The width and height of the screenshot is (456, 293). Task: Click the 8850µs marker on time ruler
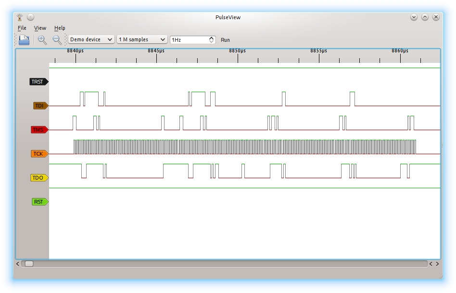pos(237,50)
